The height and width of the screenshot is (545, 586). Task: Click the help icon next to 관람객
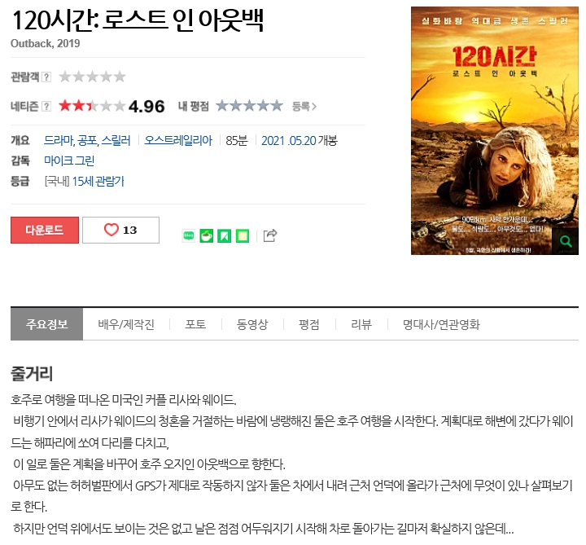click(x=46, y=77)
